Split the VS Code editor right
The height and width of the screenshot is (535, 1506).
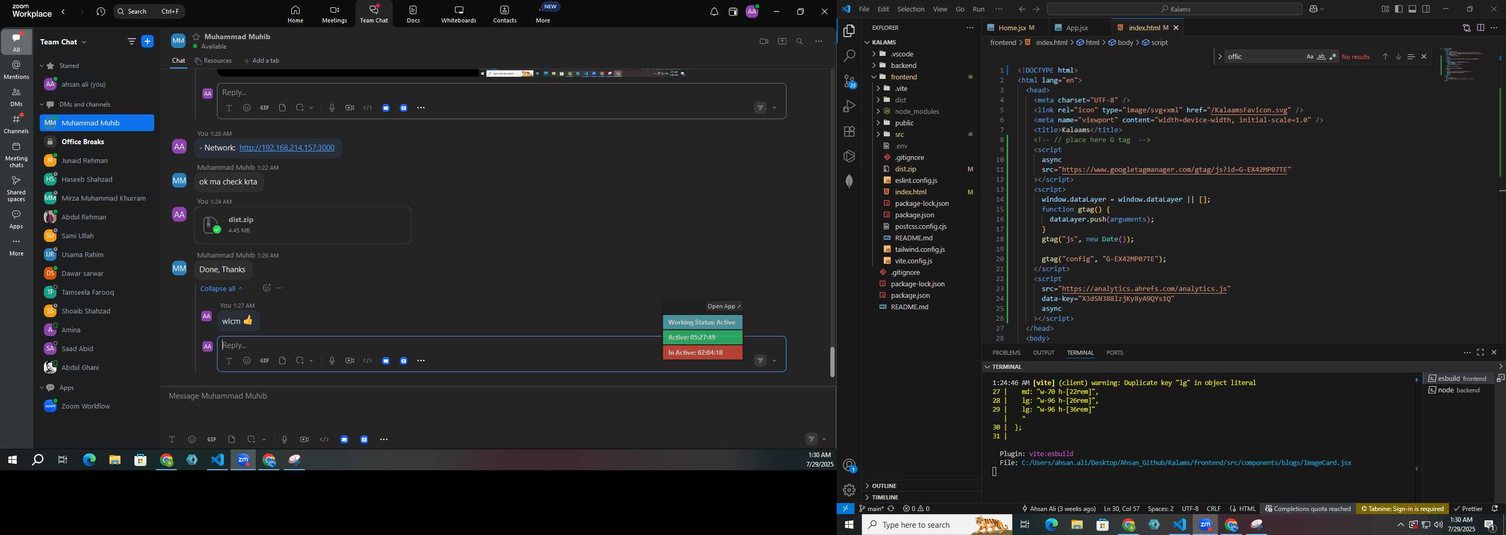tap(1480, 28)
